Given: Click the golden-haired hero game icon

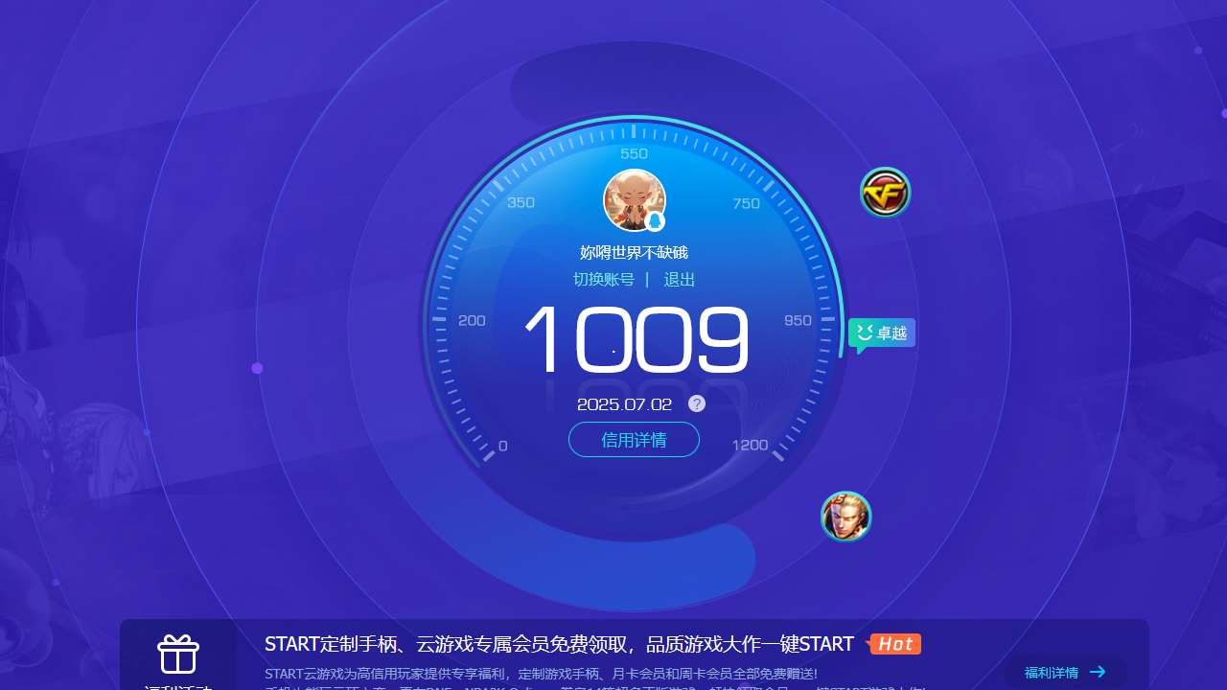Looking at the screenshot, I should coord(845,517).
